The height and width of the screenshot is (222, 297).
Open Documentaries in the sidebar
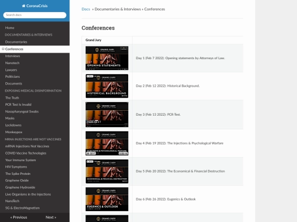(16, 42)
